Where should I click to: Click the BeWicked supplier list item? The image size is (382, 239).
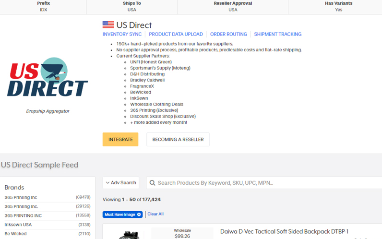[141, 92]
